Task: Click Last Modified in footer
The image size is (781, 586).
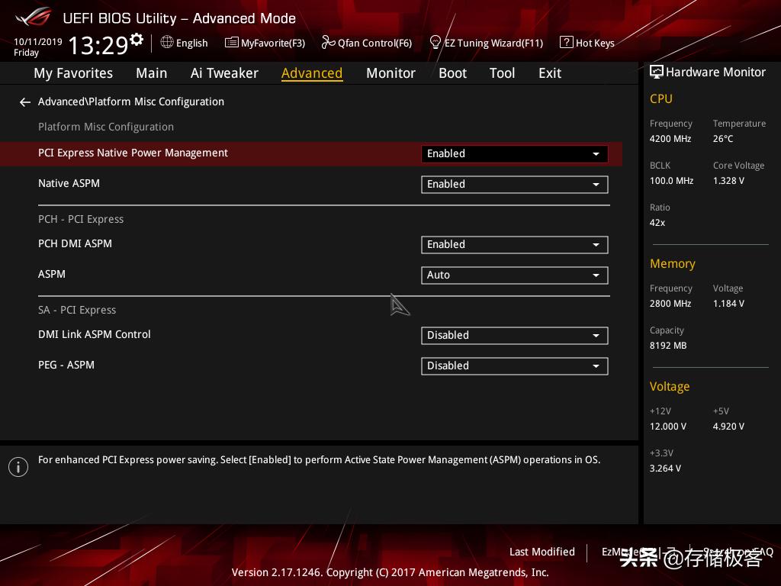Action: point(542,552)
